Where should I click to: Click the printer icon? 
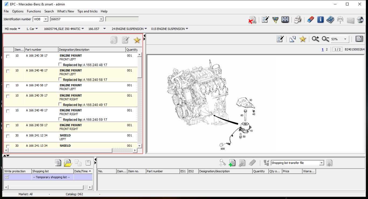297,19
